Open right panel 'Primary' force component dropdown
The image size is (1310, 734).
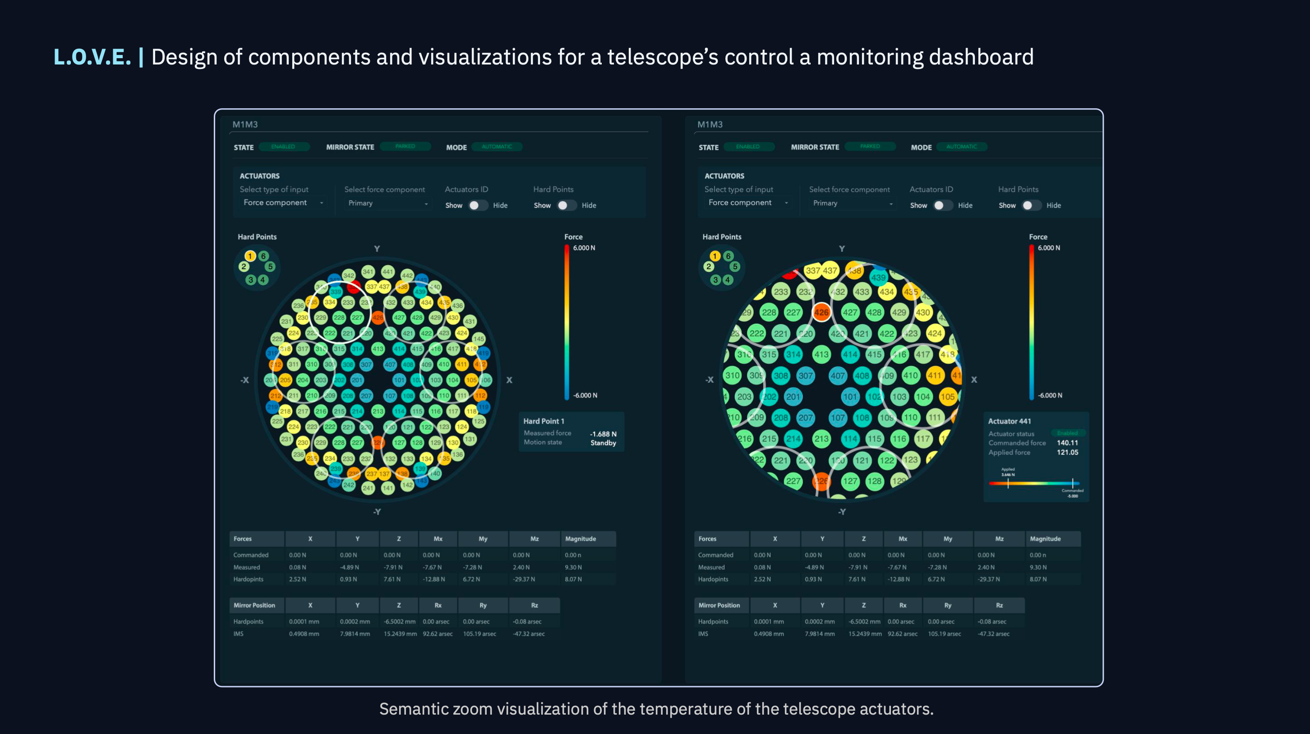coord(852,203)
